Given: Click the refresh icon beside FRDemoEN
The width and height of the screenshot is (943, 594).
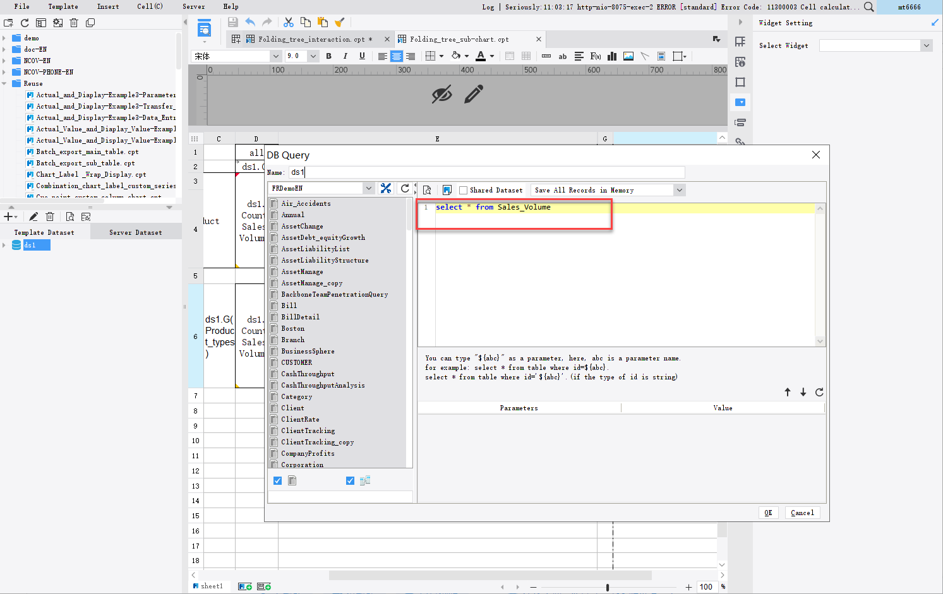Looking at the screenshot, I should point(405,188).
